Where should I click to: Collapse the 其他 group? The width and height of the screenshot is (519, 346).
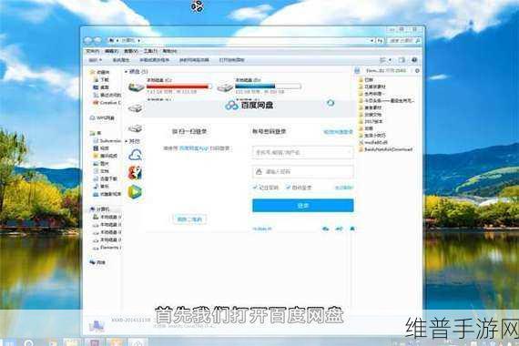click(x=127, y=141)
